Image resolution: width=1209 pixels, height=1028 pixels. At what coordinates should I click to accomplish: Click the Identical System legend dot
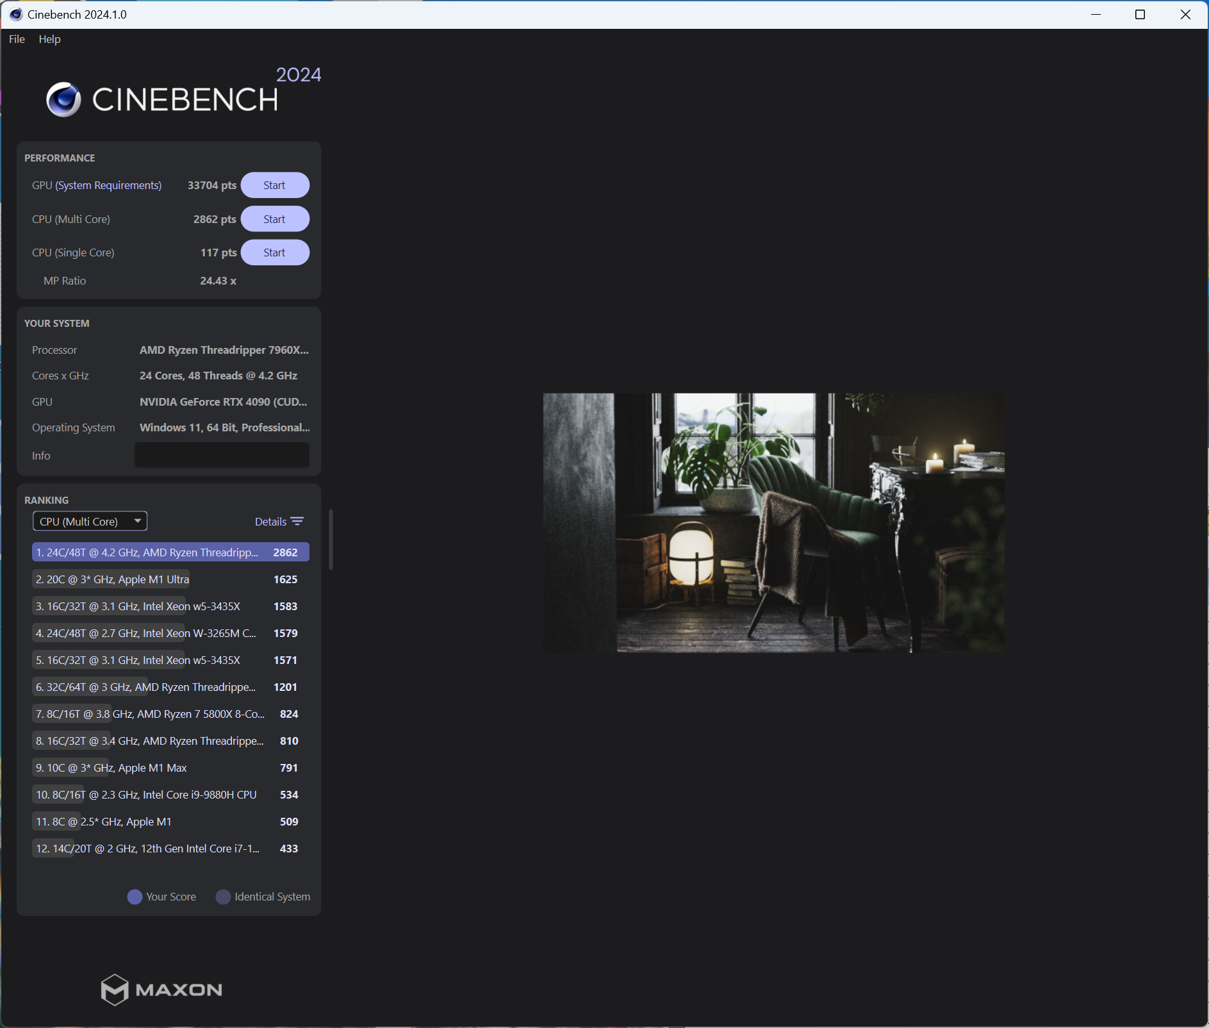(x=223, y=897)
